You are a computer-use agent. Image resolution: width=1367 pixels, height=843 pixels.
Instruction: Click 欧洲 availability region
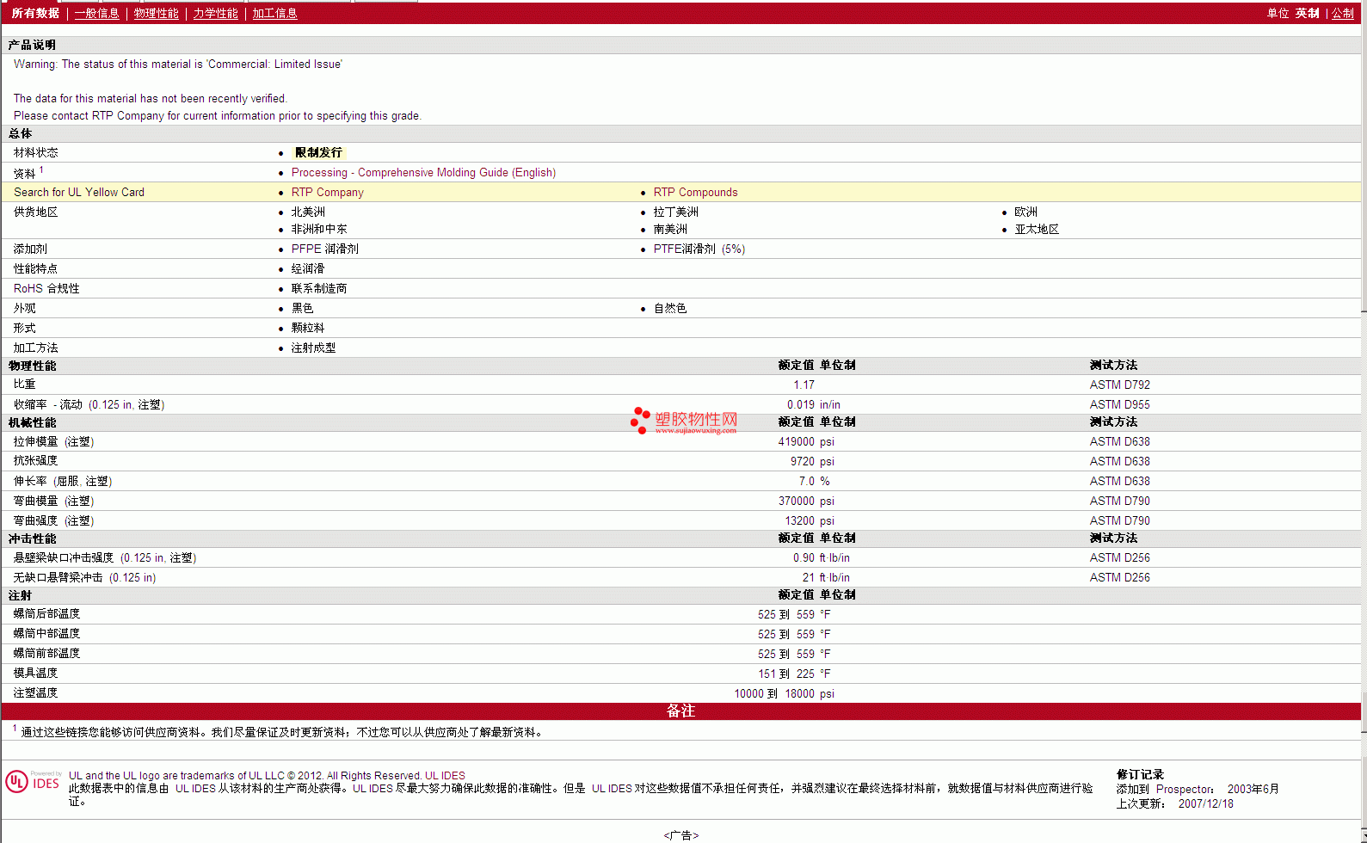1025,212
